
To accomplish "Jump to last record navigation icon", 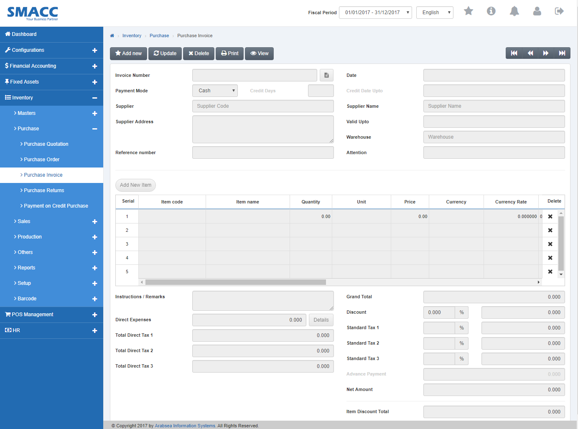I will 562,53.
